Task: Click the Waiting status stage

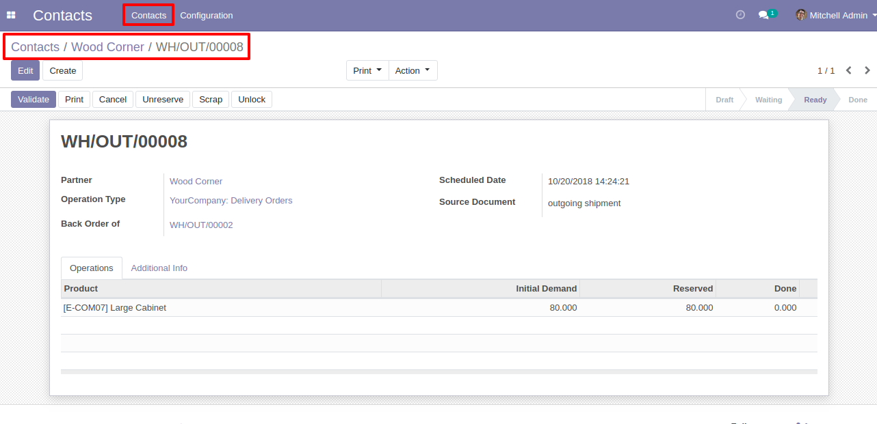Action: 768,100
